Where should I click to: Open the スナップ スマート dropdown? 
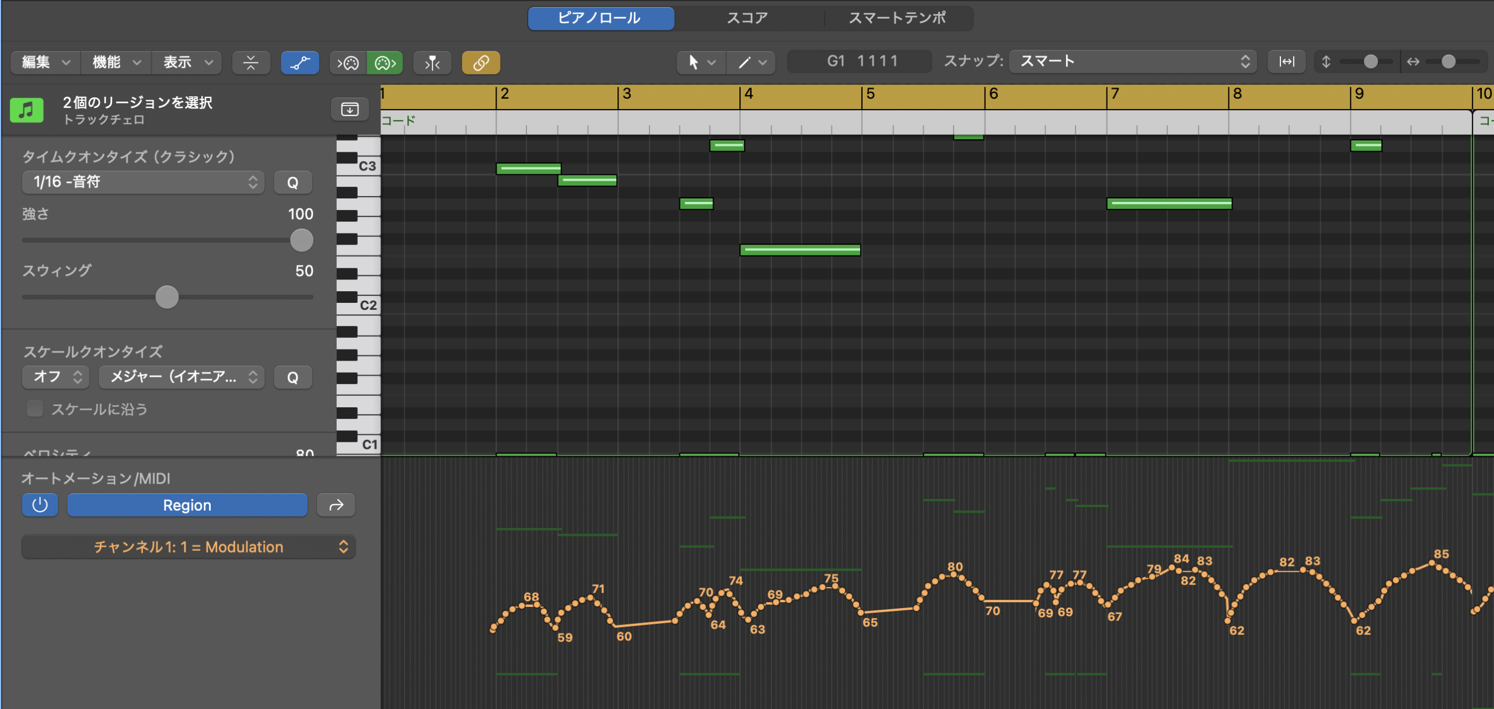coord(1134,61)
